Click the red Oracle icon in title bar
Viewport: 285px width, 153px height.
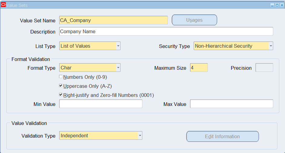pyautogui.click(x=3, y=5)
